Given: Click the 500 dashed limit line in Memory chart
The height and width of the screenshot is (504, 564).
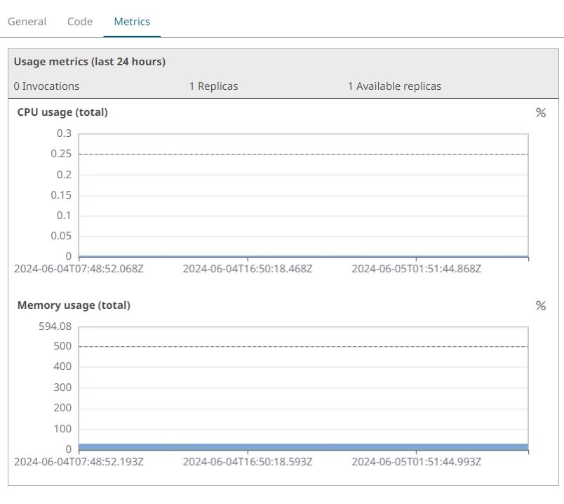Looking at the screenshot, I should click(303, 346).
